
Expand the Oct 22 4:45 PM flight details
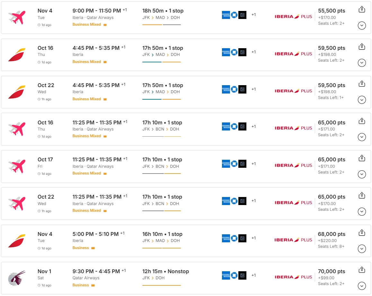[x=362, y=100]
